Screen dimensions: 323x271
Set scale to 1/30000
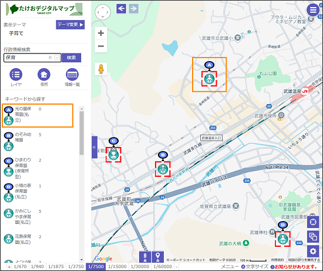click(x=140, y=266)
